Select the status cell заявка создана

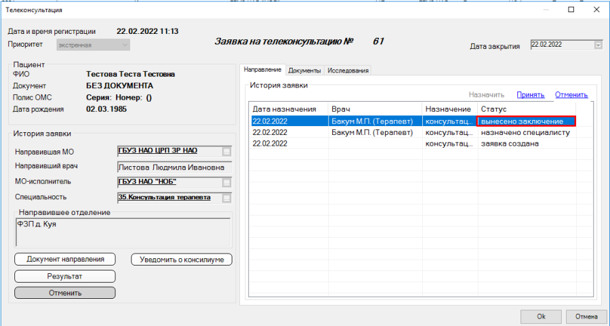tap(527, 144)
